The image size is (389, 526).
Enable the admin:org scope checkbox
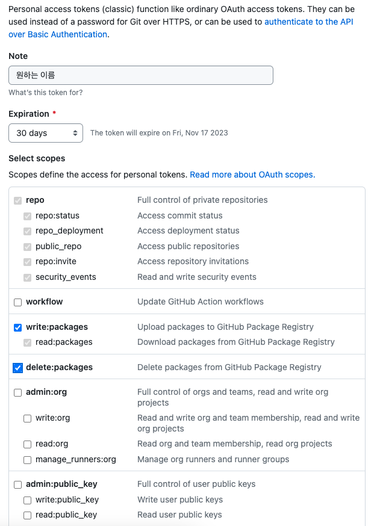[x=18, y=392]
